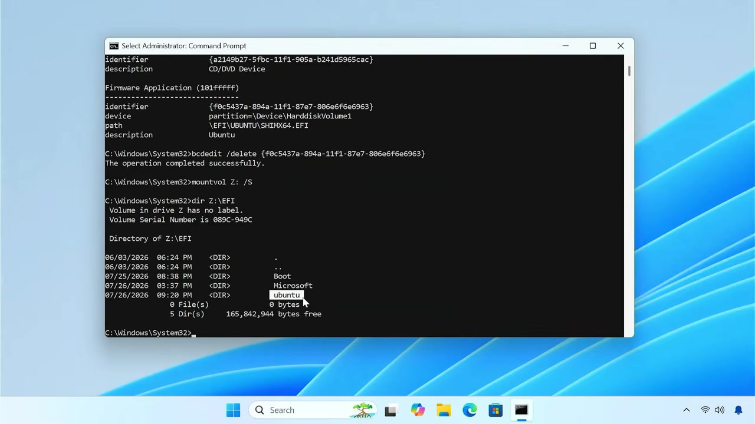
Task: Click 'The operation completed successfully.' line
Action: [x=185, y=163]
